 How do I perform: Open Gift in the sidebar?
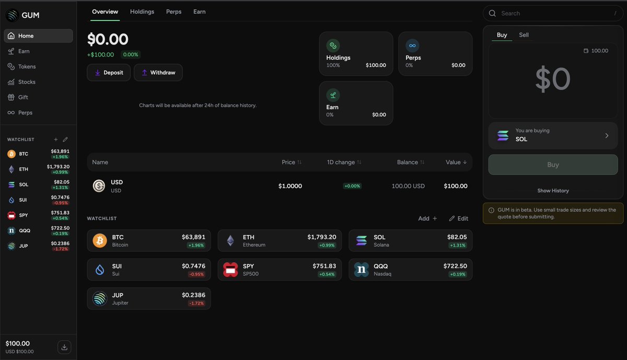click(x=38, y=97)
